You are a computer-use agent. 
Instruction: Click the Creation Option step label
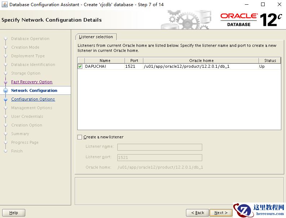(x=27, y=125)
